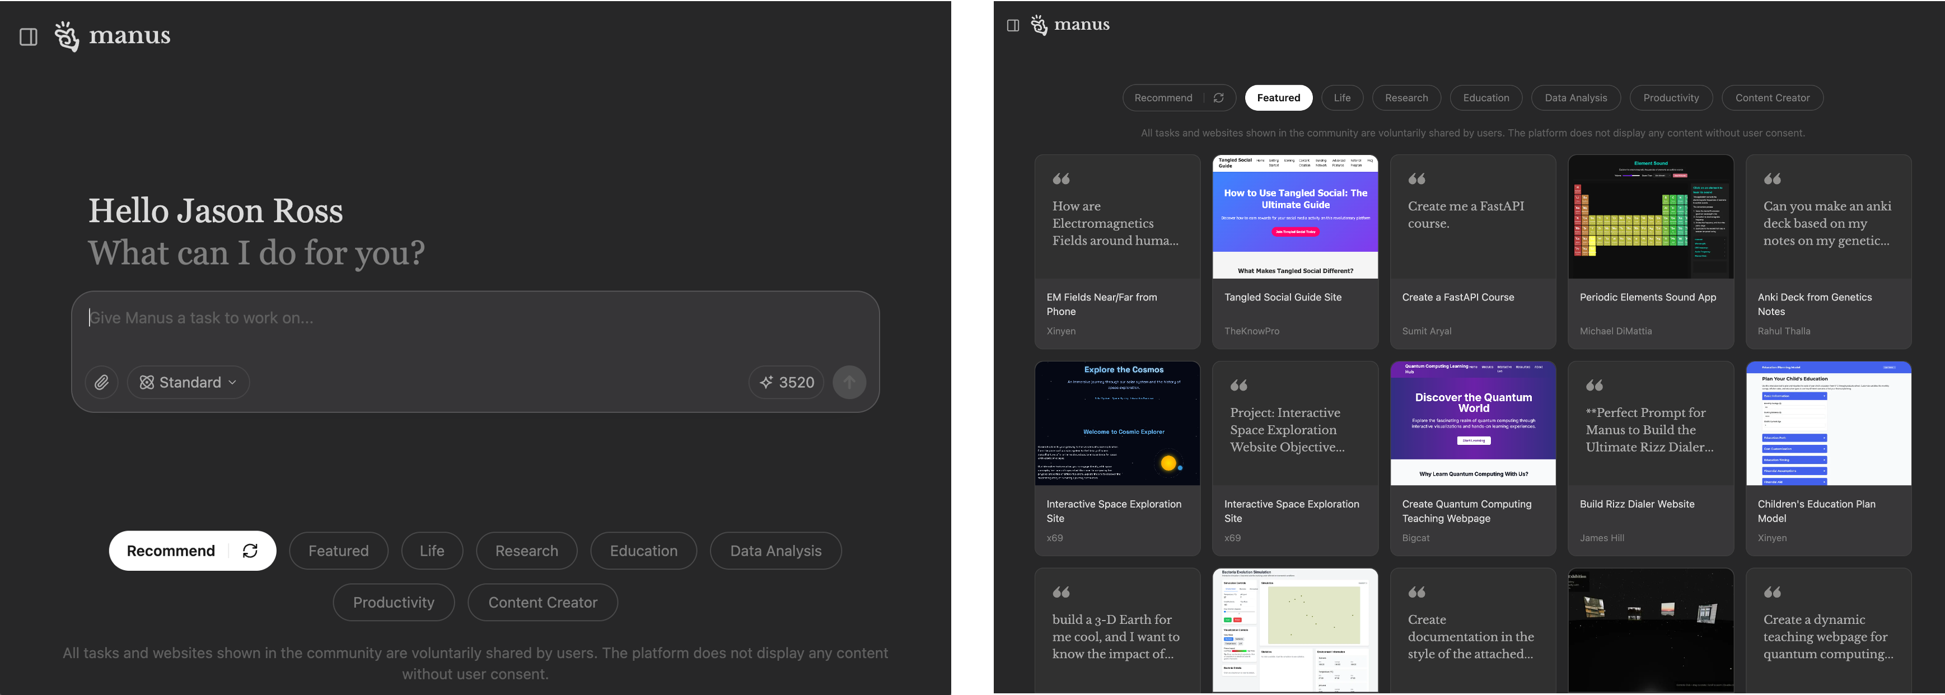The width and height of the screenshot is (1945, 695).
Task: Choose the large Content Creator pill
Action: tap(542, 602)
